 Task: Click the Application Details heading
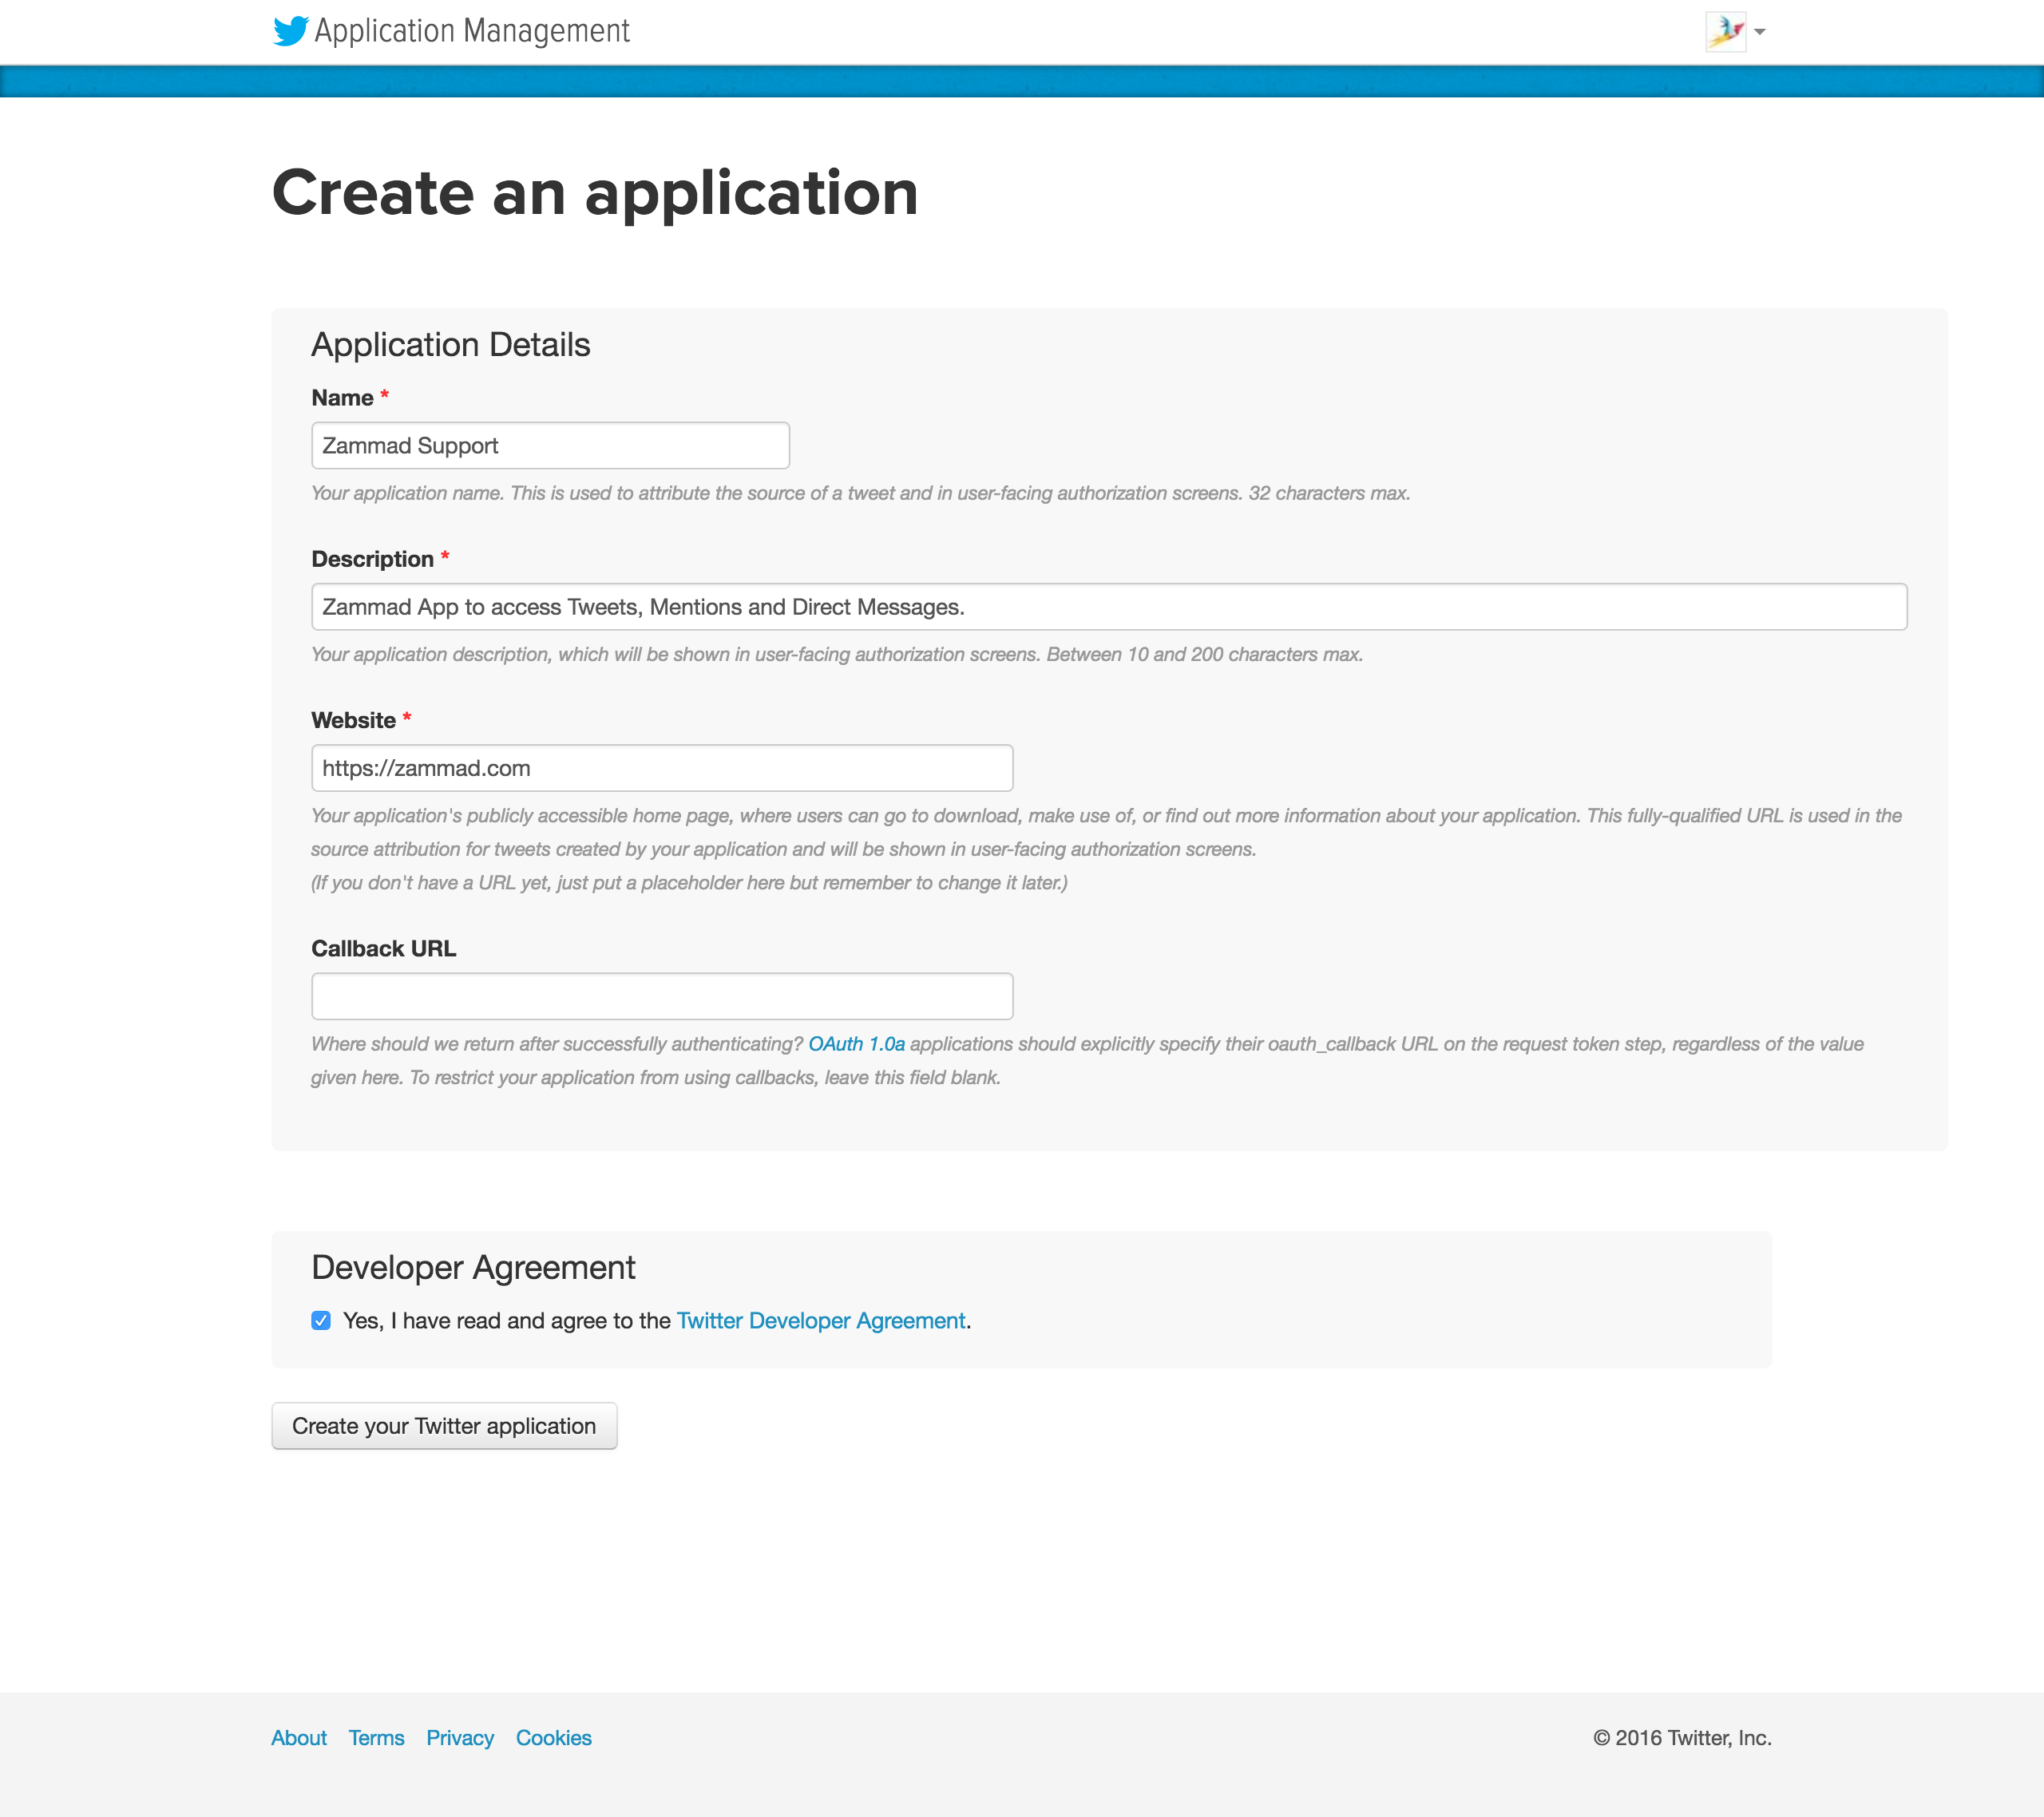coord(451,345)
